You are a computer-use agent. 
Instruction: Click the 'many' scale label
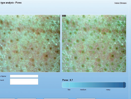[108, 90]
